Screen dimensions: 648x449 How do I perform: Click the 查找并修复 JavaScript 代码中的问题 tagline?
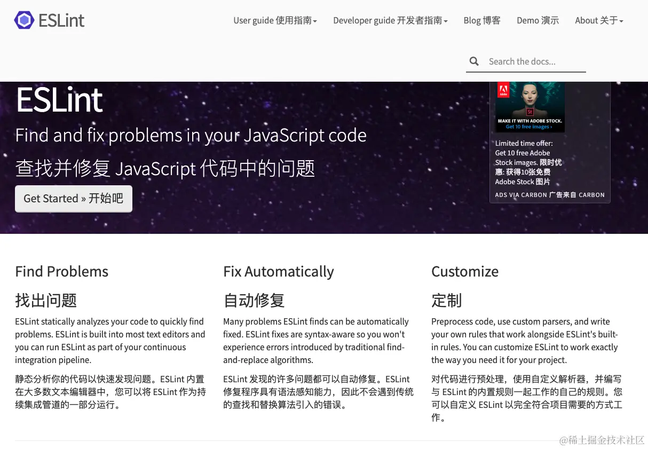165,169
